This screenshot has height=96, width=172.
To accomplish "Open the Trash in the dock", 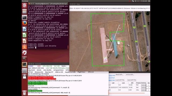I will pos(24,93).
